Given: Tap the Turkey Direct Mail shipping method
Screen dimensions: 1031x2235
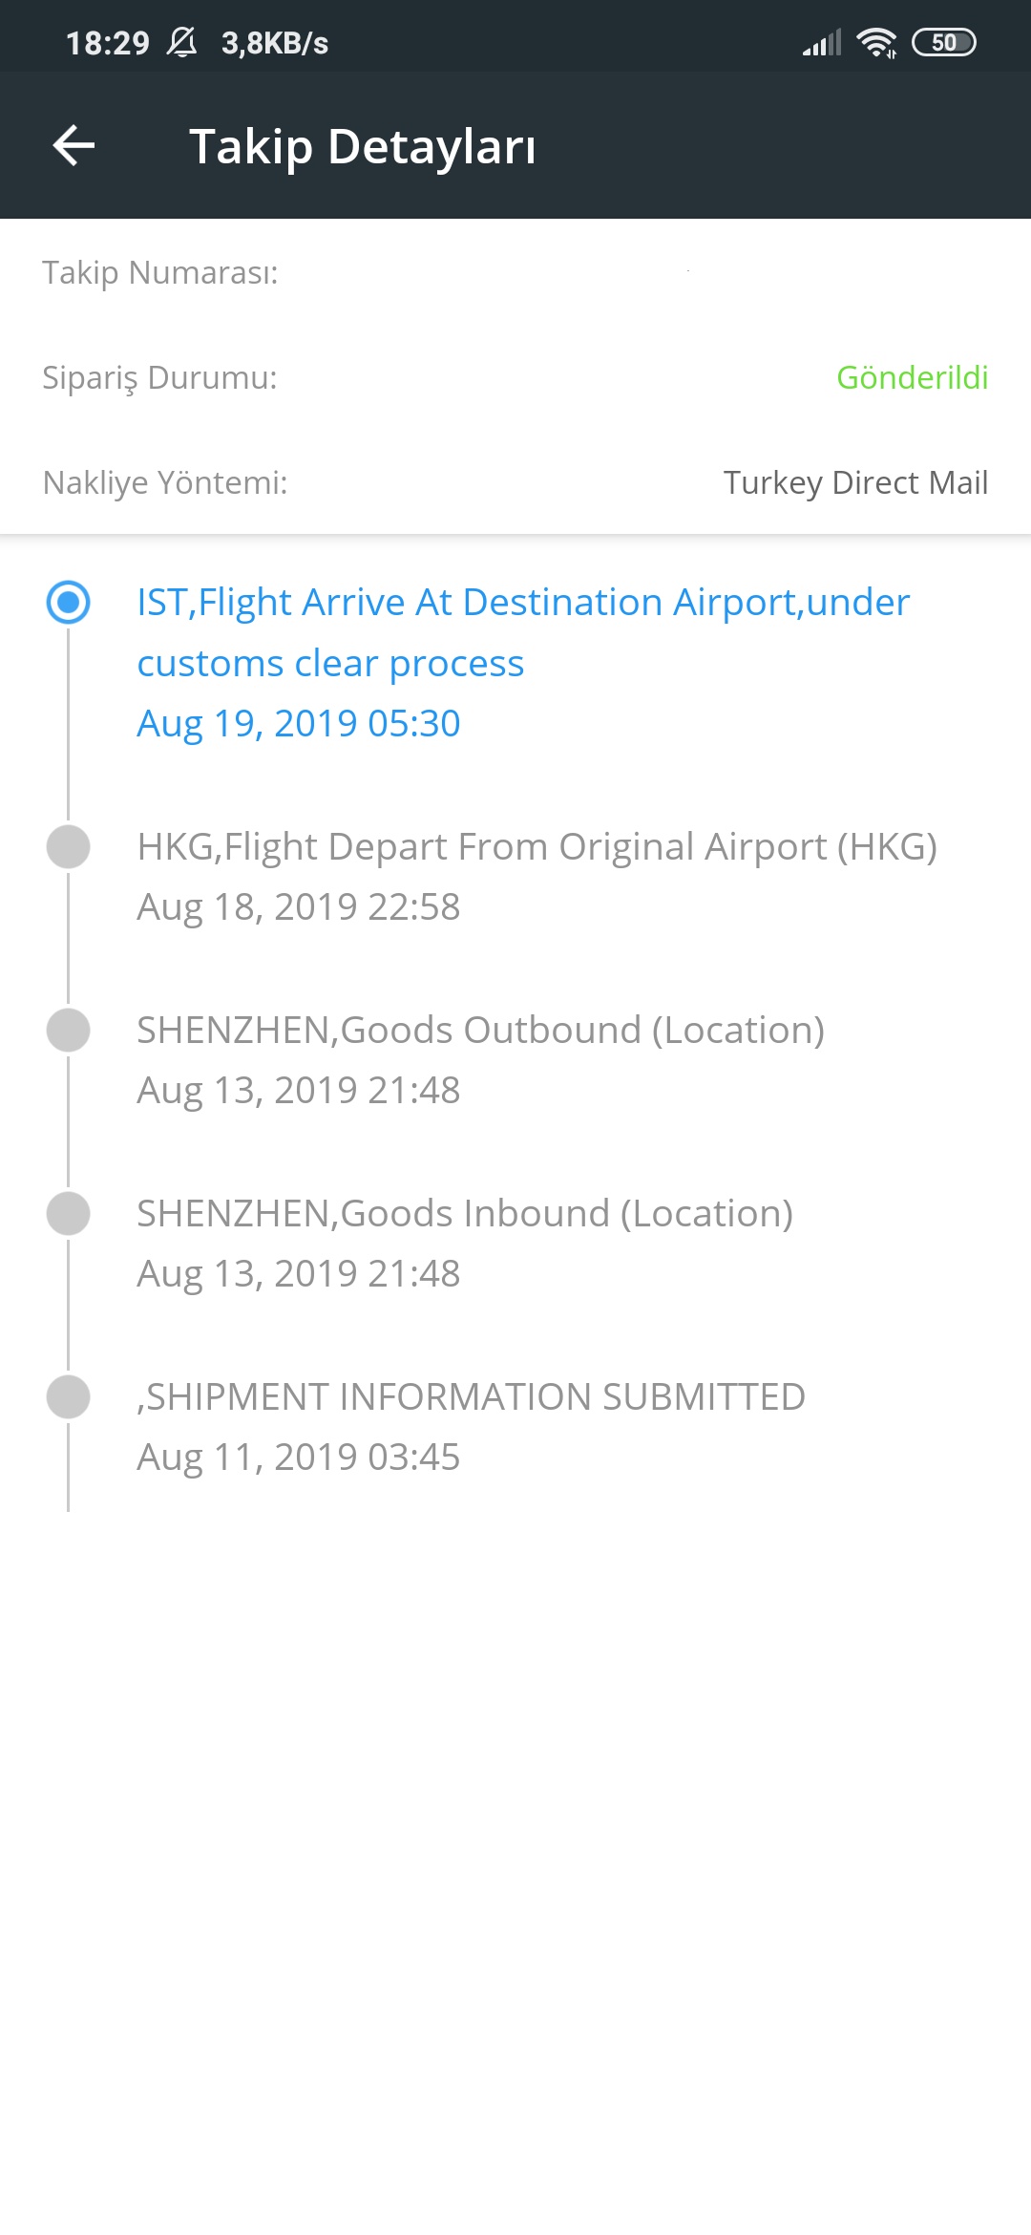Looking at the screenshot, I should point(855,482).
